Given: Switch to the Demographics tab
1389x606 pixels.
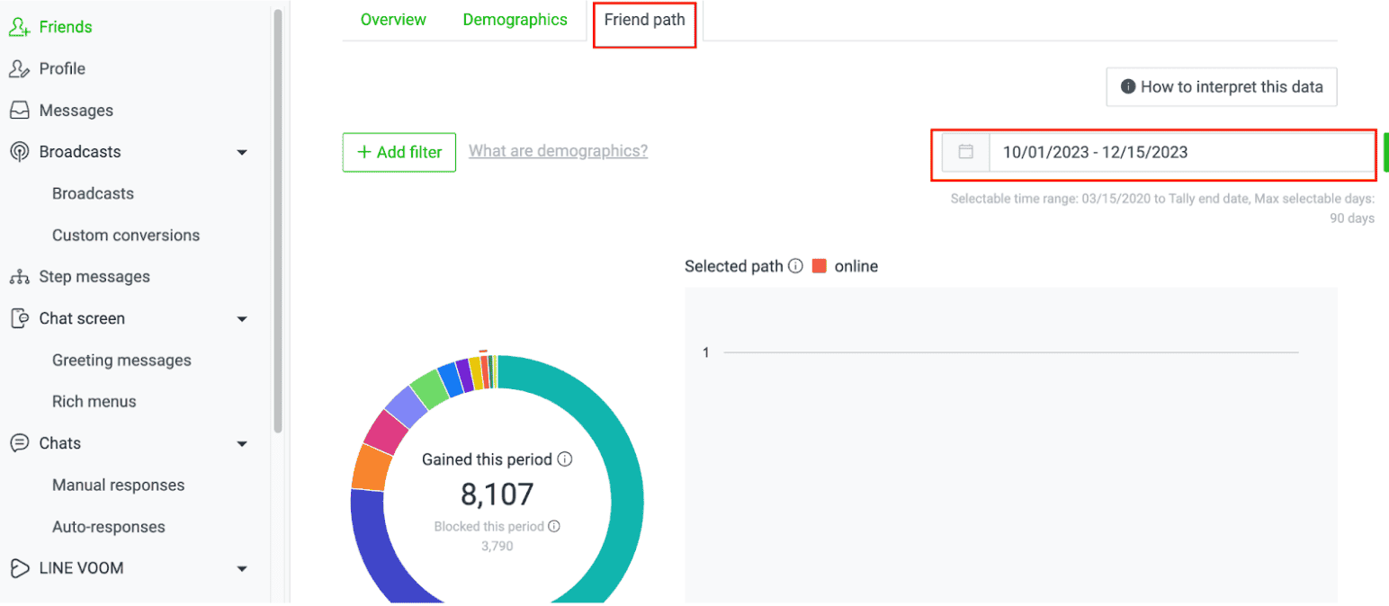Looking at the screenshot, I should point(515,20).
